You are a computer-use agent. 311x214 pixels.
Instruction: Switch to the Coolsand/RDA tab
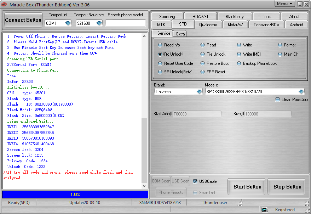point(266,25)
